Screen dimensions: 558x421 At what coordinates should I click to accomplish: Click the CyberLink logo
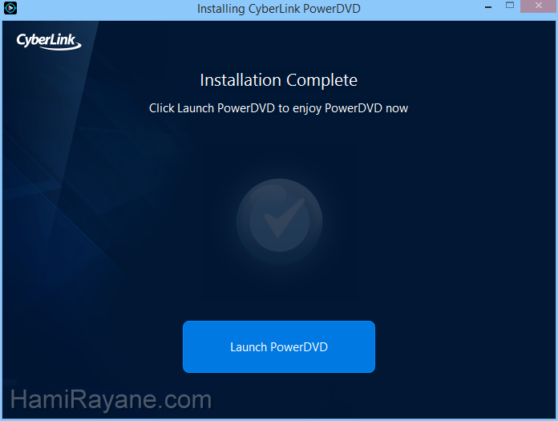(49, 41)
